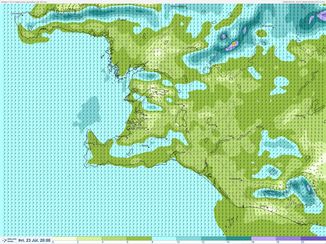This screenshot has height=244, width=326.
Task: Click the Steinar station label
Action: (x=263, y=206)
